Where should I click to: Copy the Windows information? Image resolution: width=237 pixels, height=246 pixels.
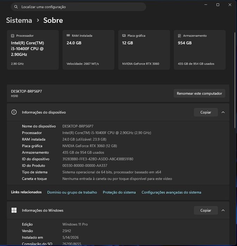[x=206, y=210]
